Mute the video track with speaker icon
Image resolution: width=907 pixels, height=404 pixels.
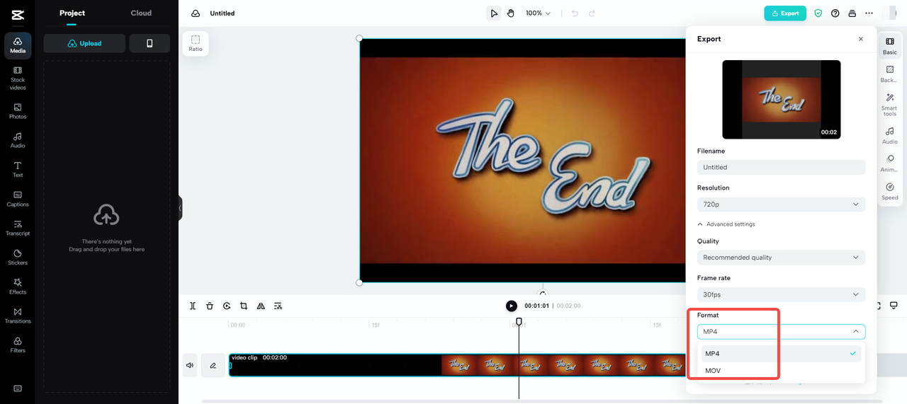click(x=190, y=365)
